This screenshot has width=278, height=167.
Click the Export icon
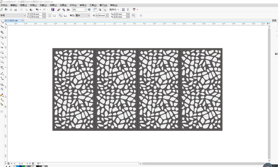click(64, 10)
